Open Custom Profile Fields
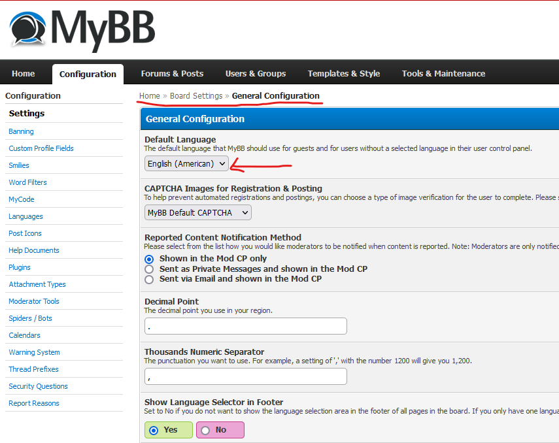This screenshot has width=559, height=443. [41, 148]
